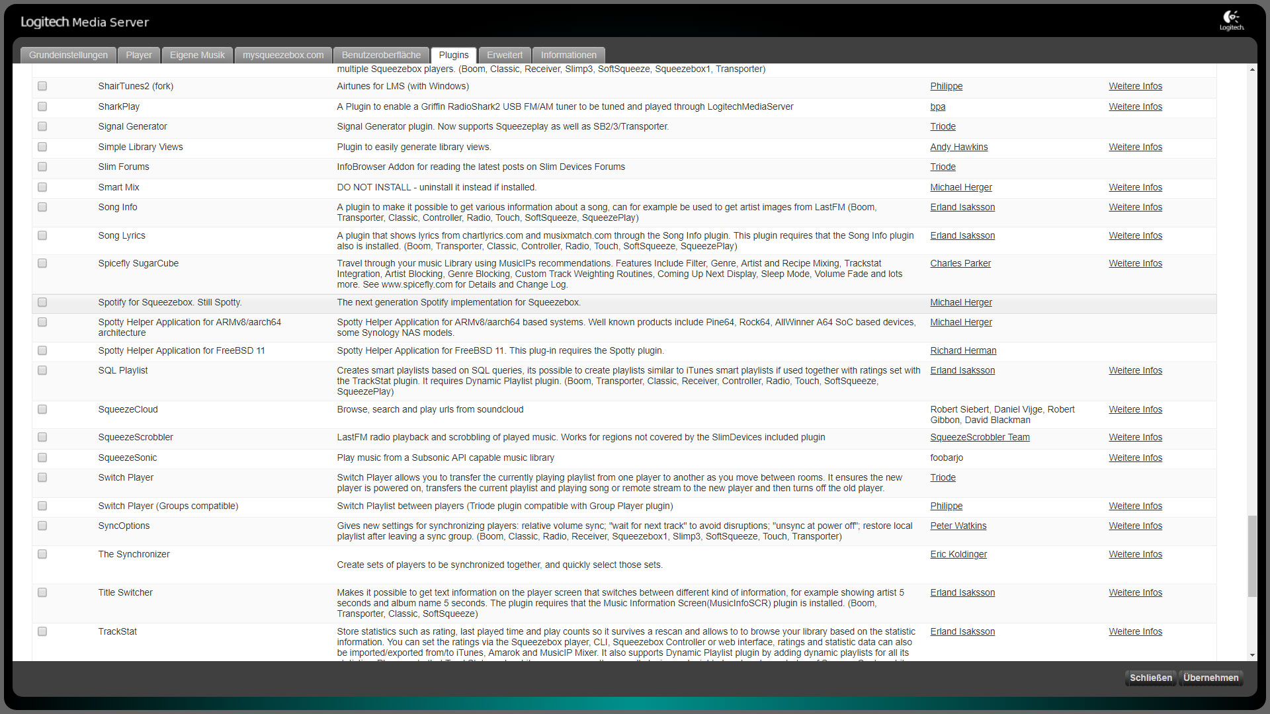This screenshot has height=714, width=1270.
Task: Select the 'foobarjo' author text
Action: (947, 457)
